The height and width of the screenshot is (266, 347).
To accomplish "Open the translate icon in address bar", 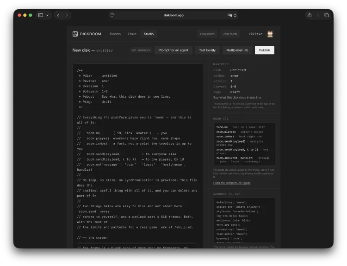I will [229, 15].
